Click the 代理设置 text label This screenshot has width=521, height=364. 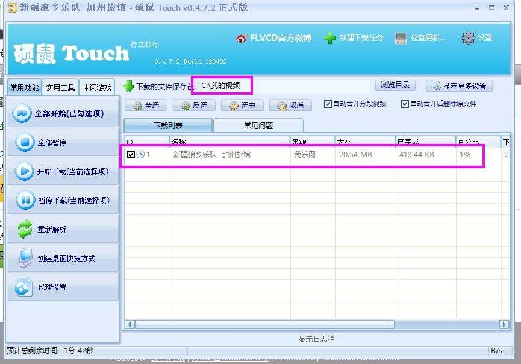[52, 287]
